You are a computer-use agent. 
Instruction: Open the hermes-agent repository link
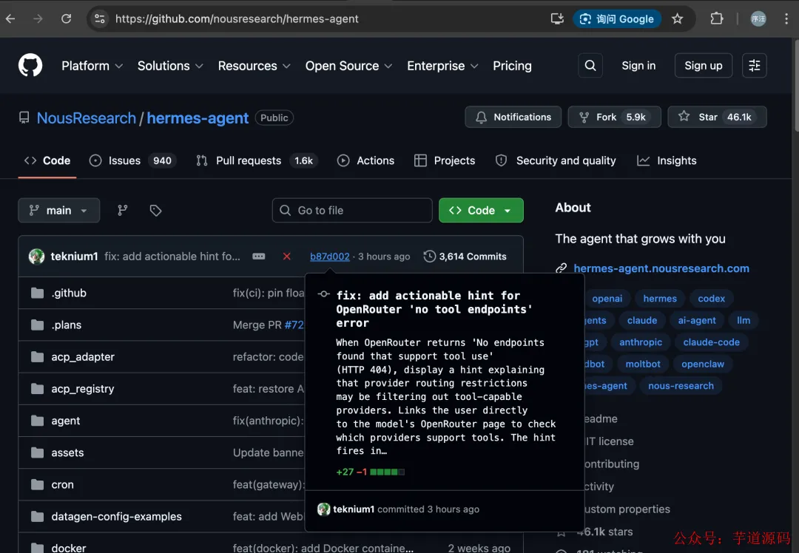198,118
